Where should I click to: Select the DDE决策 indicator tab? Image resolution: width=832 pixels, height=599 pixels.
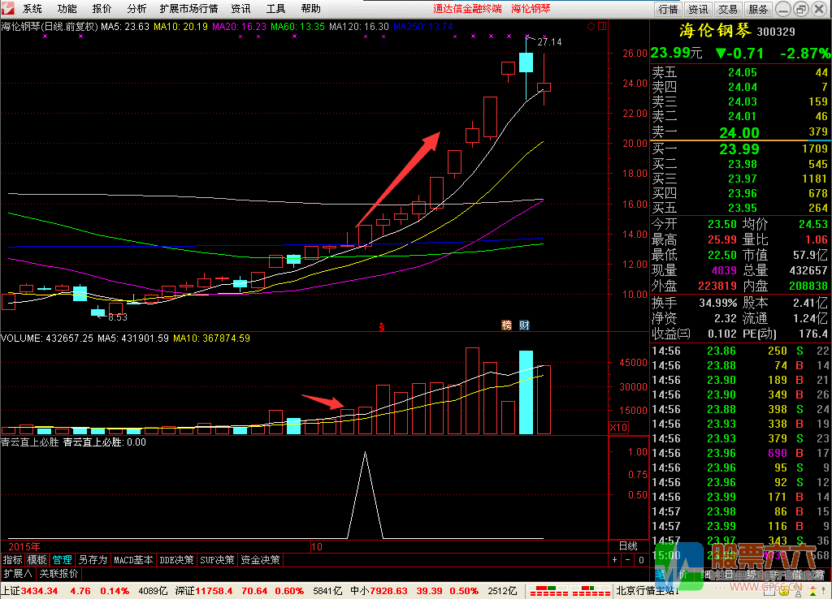point(177,560)
